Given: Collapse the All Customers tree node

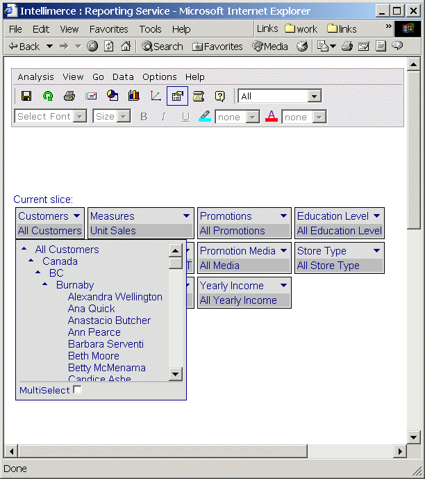Looking at the screenshot, I should coord(24,249).
